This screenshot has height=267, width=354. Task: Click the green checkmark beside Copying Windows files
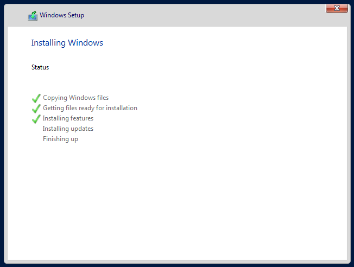(36, 98)
